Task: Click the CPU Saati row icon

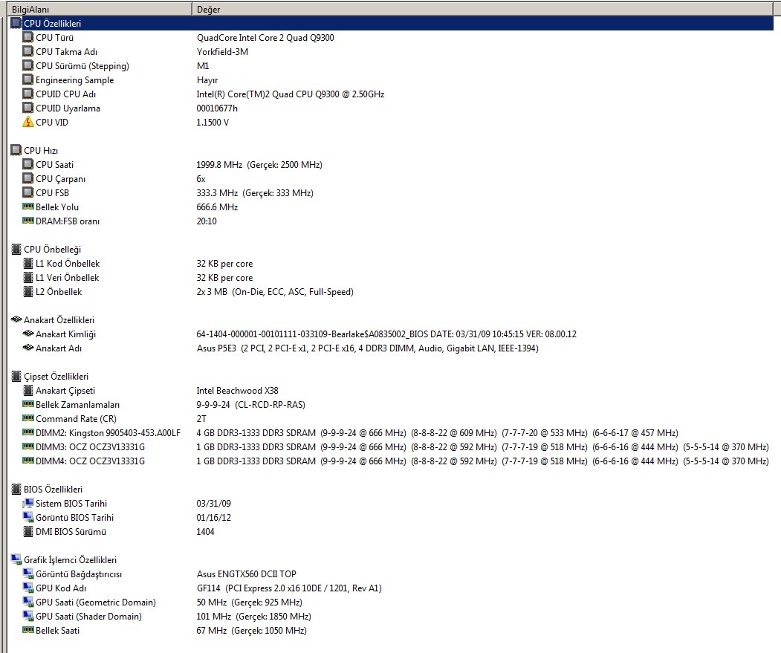Action: (x=28, y=164)
